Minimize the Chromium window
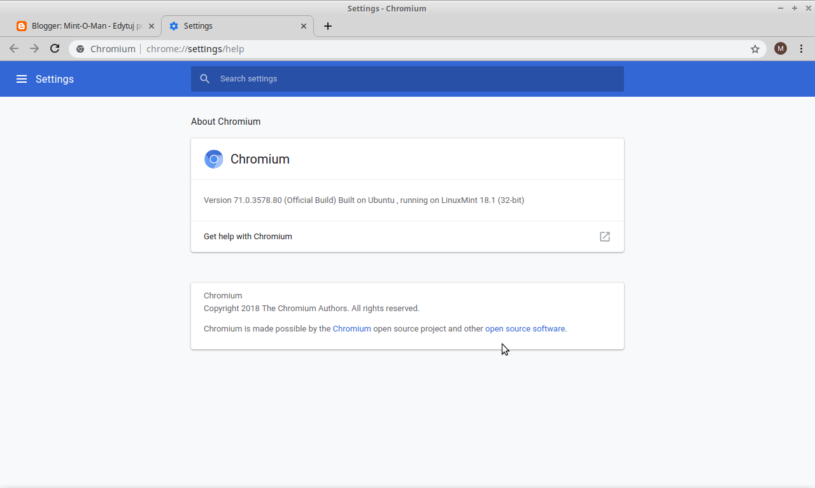 tap(781, 8)
